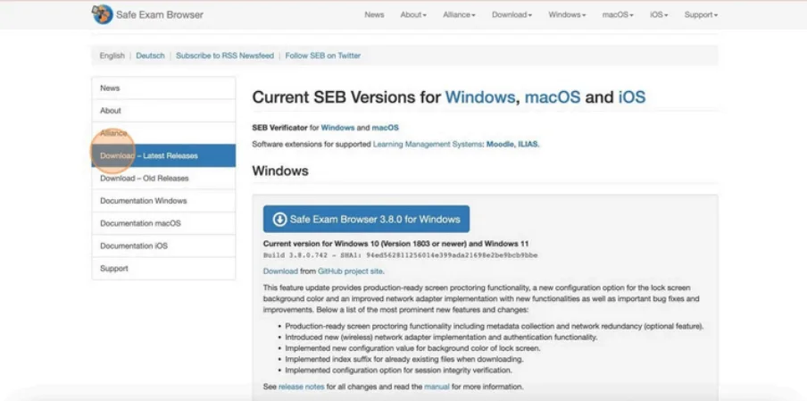Click the Windows section heading
Screen dimensions: 807x401
pyautogui.click(x=280, y=171)
